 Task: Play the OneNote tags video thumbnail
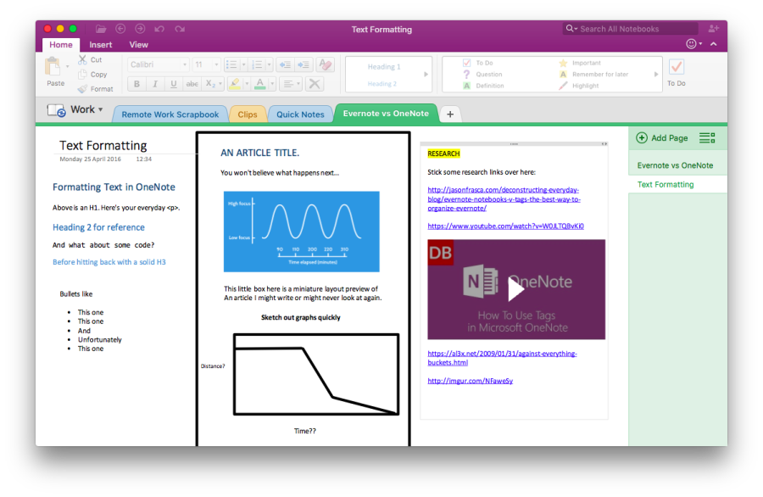click(x=516, y=289)
